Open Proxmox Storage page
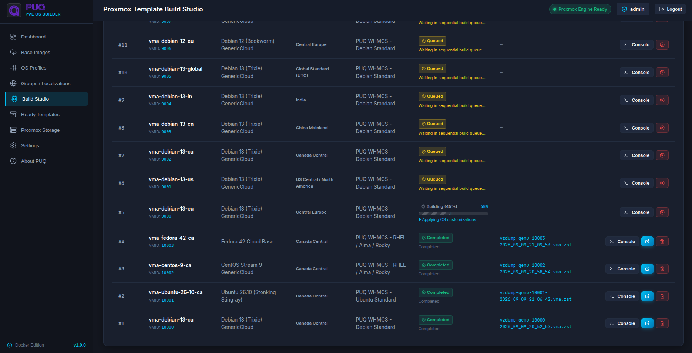Image resolution: width=692 pixels, height=353 pixels. click(x=46, y=130)
